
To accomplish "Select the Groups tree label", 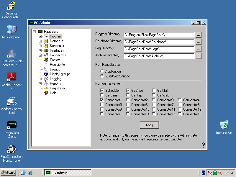I will [x=55, y=69].
